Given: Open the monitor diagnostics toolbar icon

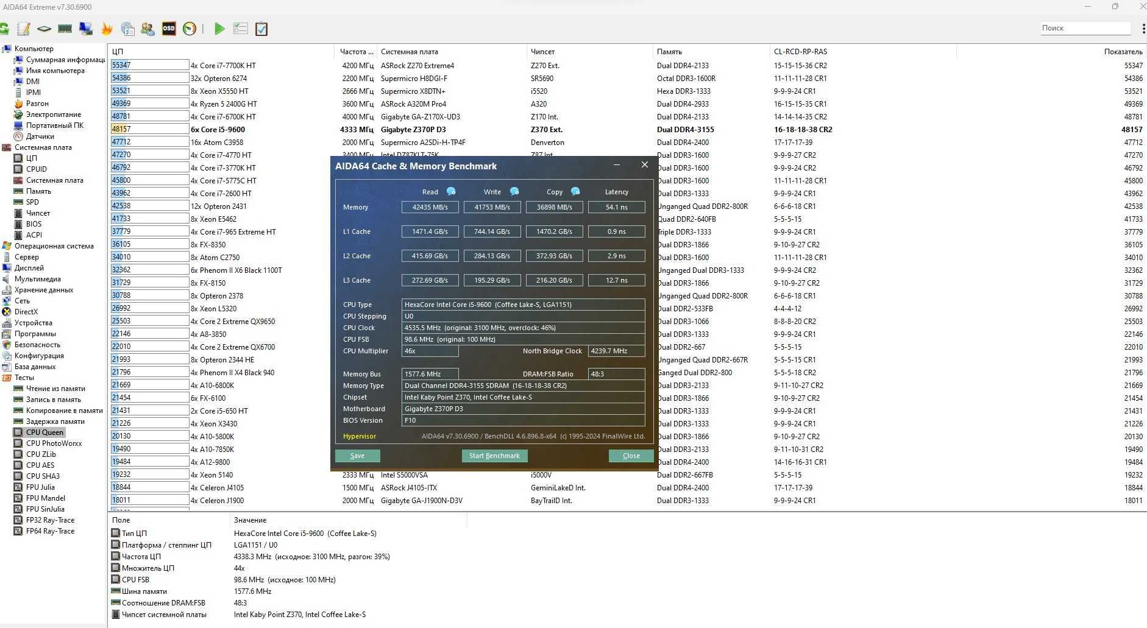Looking at the screenshot, I should pos(86,29).
